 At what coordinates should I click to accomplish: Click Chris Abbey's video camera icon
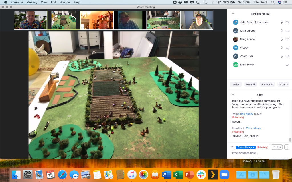coord(287,31)
